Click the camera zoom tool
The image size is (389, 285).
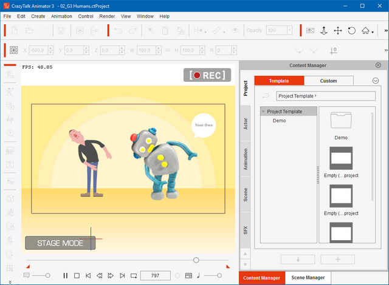324,30
